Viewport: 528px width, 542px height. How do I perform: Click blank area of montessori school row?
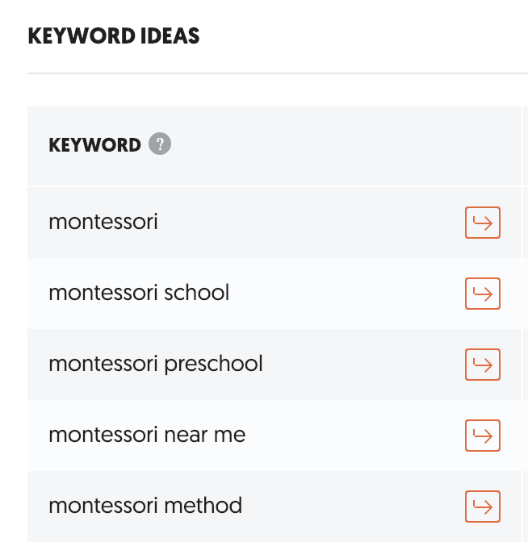point(347,294)
